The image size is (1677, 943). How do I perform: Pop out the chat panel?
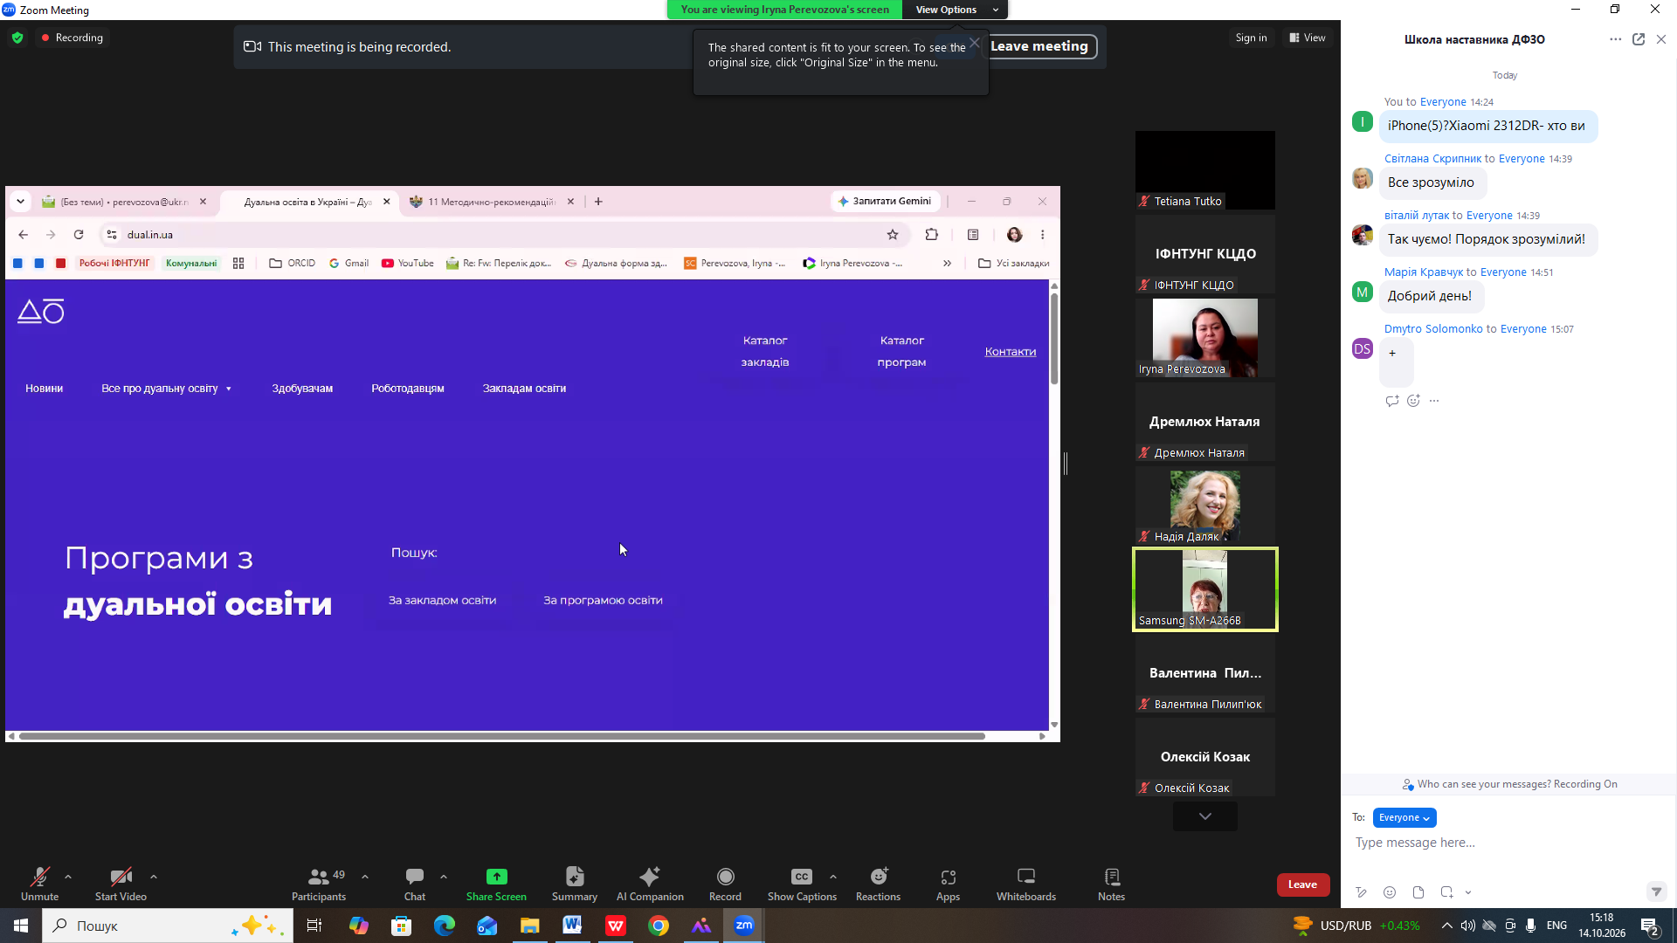pyautogui.click(x=1639, y=39)
